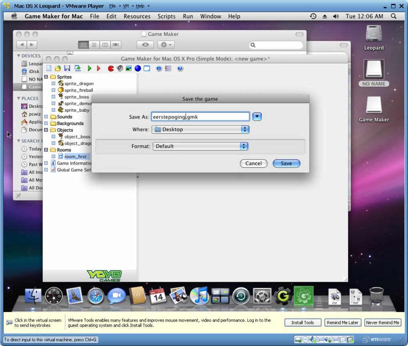Viewport: 408px width, 346px height.
Task: Collapse the Sprites folder in resource tree
Action: pos(46,77)
